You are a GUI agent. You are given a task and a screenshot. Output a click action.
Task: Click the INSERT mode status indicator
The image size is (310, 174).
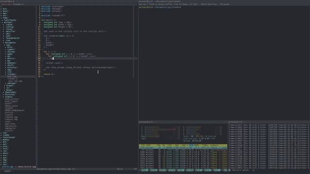7,171
